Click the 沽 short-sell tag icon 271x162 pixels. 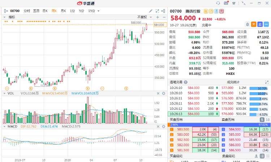tap(211, 12)
